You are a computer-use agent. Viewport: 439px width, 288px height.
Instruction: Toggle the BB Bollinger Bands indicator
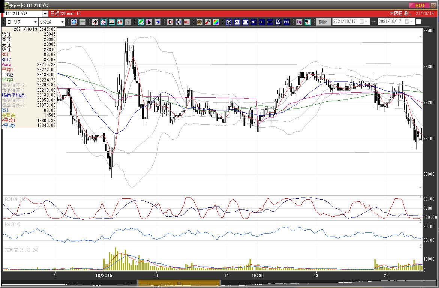245,22
